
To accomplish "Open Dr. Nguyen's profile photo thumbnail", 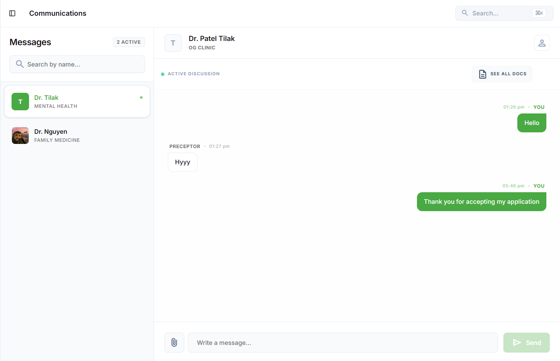I will tap(20, 136).
